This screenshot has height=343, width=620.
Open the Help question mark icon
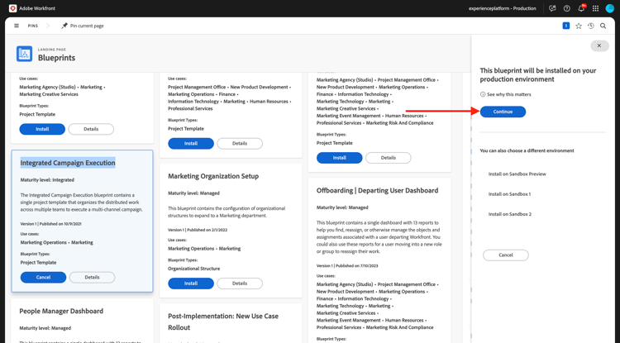567,8
